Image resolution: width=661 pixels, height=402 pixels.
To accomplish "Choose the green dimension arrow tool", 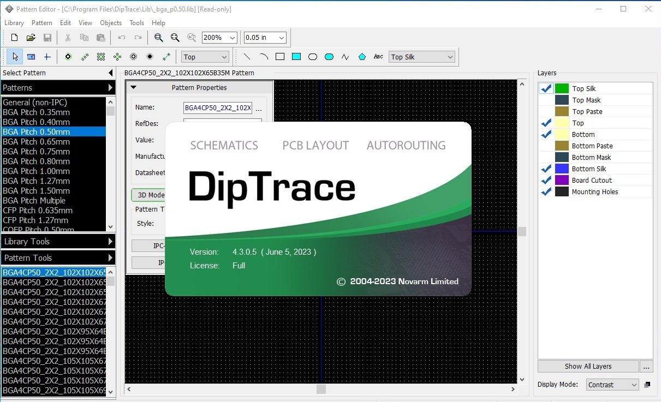I will [166, 57].
